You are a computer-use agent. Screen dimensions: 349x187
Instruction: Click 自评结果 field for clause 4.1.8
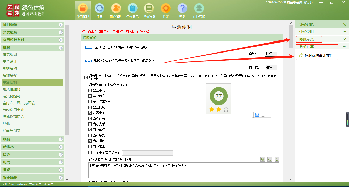tap(271, 54)
